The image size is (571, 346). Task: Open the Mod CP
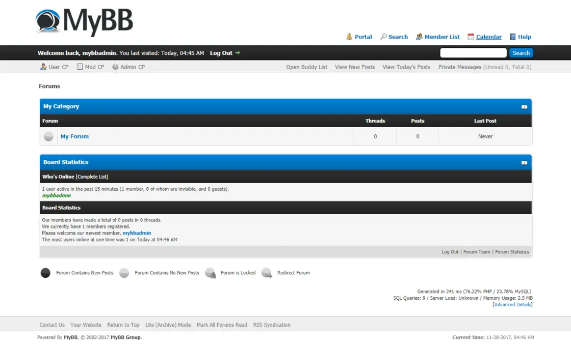coord(94,67)
